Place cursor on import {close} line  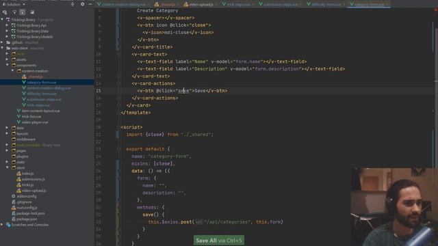coord(170,135)
